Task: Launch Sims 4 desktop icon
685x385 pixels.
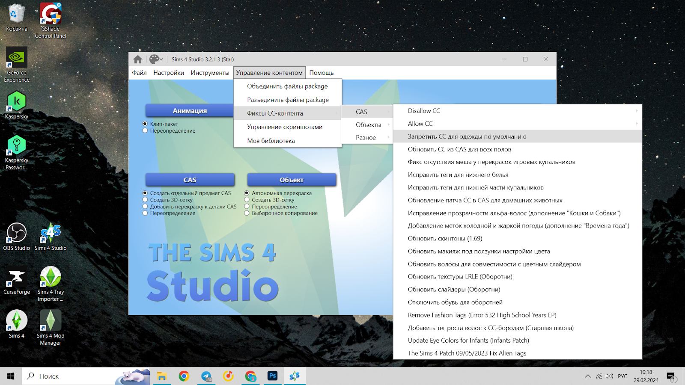Action: 17,324
